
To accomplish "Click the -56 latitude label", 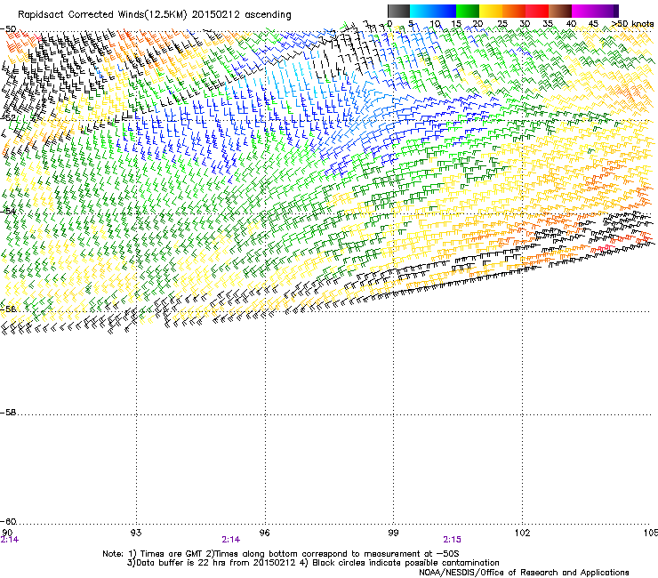I will pyautogui.click(x=8, y=309).
